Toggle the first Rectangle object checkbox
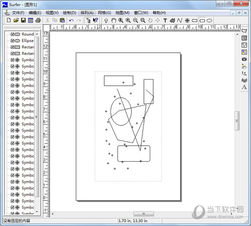The height and width of the screenshot is (226, 251). [x=13, y=47]
